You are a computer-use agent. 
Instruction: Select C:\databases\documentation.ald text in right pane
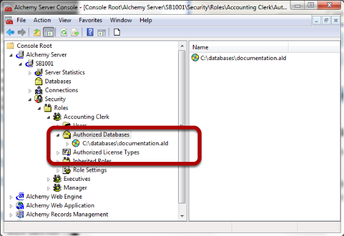[243, 58]
